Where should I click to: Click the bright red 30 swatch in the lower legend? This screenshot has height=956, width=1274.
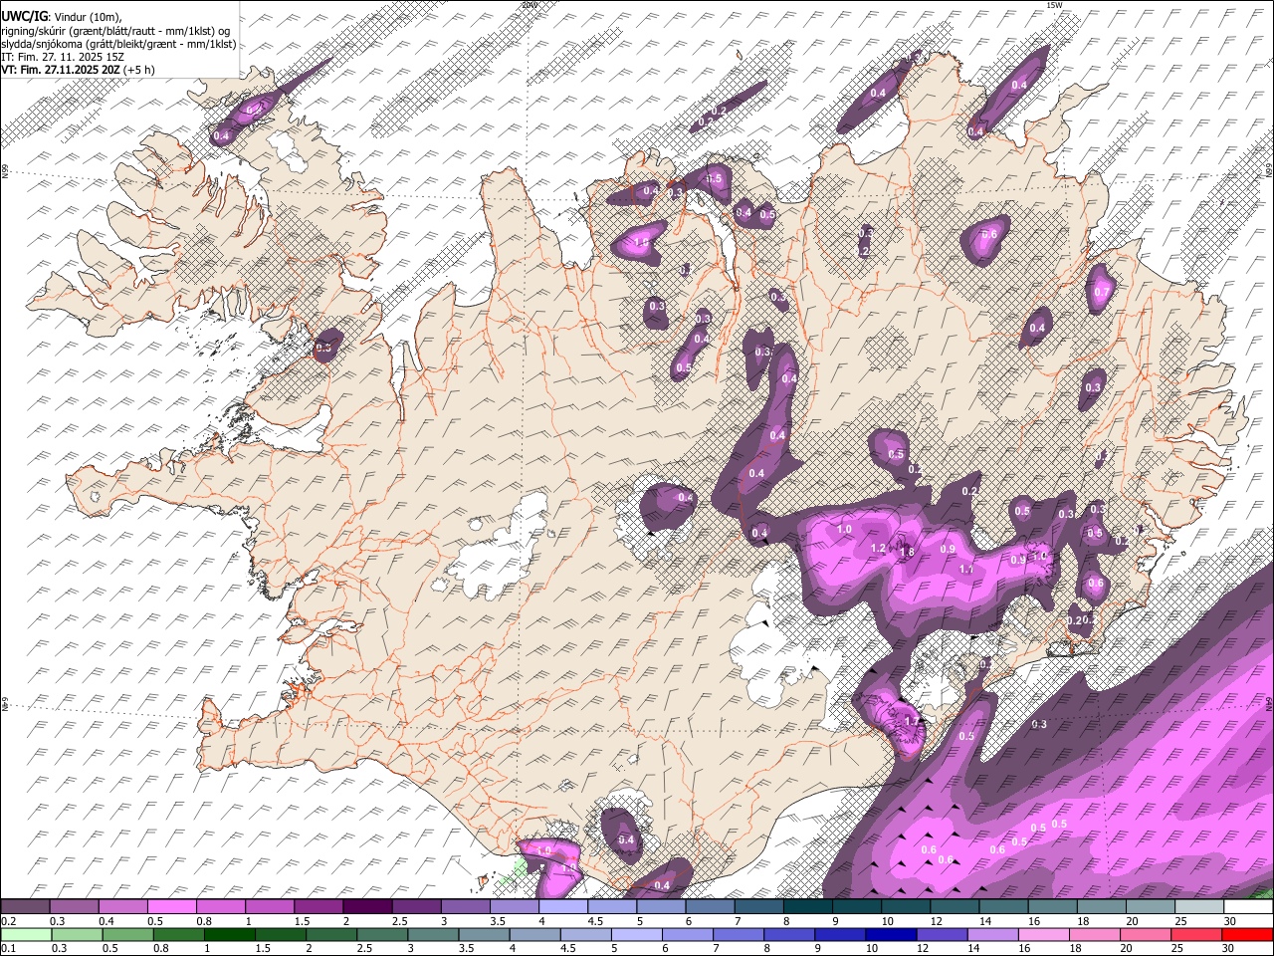coord(1246,934)
